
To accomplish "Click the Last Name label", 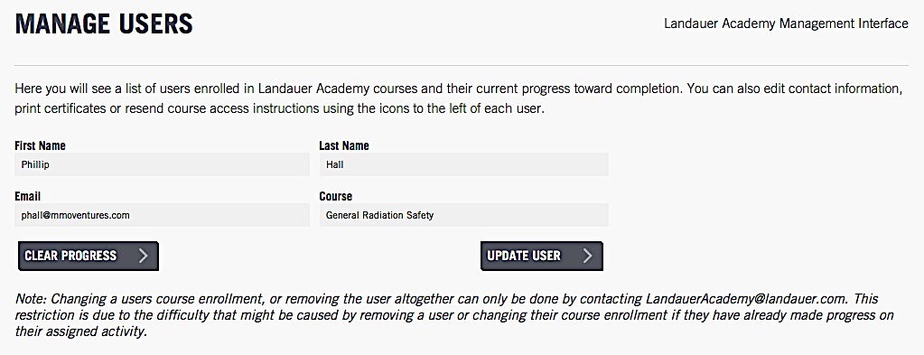I will point(344,145).
